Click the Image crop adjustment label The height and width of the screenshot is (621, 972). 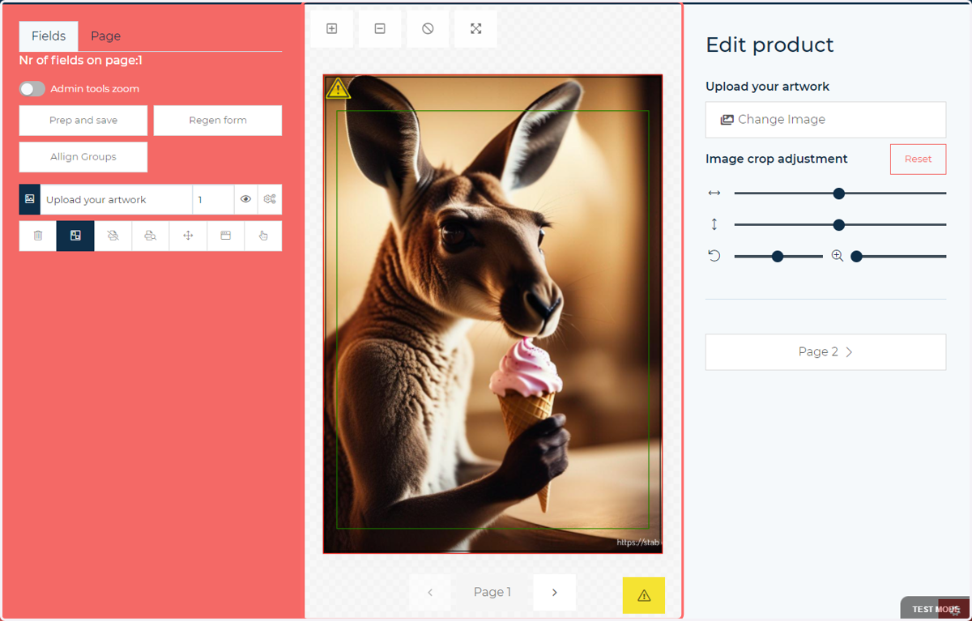[x=777, y=159]
